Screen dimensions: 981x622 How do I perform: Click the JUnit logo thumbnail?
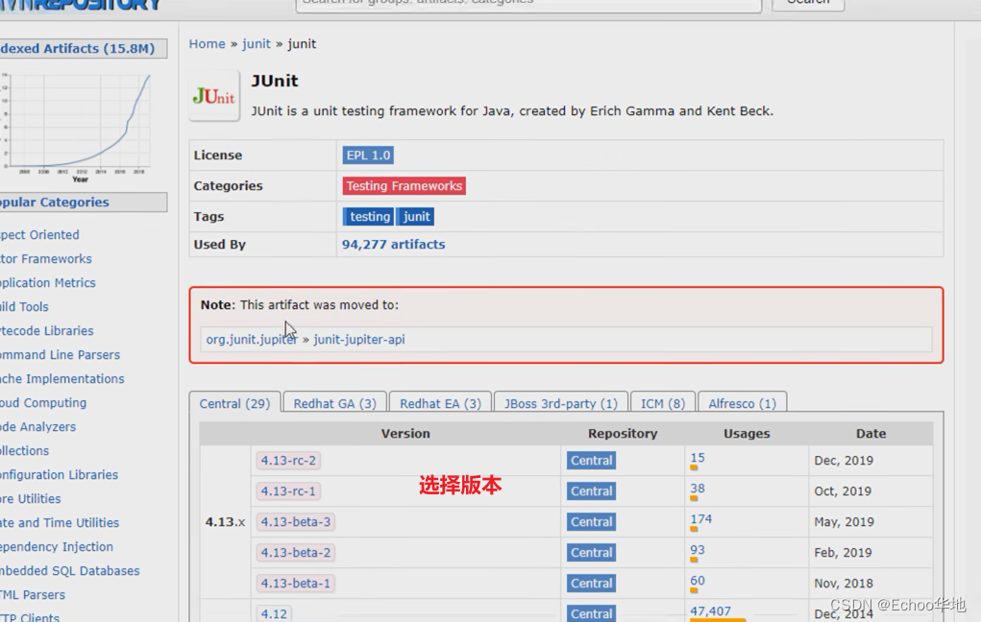coord(214,96)
